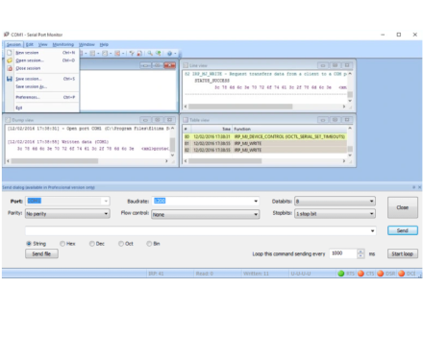Click the Start loop button
The width and height of the screenshot is (423, 360).
coord(403,253)
